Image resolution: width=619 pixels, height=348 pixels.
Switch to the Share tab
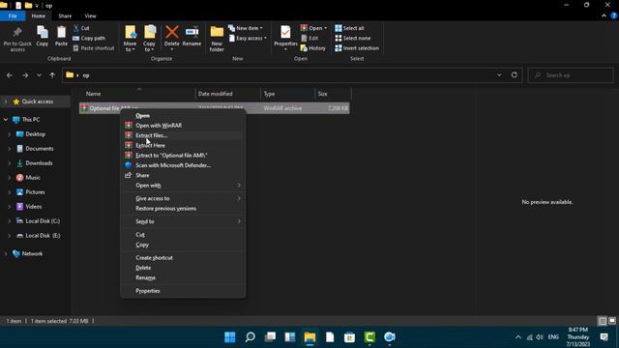coord(65,15)
